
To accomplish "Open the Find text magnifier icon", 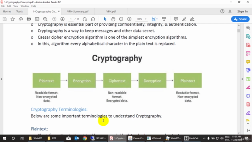I will [45, 19].
